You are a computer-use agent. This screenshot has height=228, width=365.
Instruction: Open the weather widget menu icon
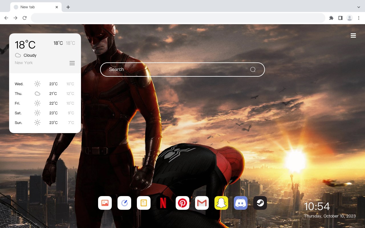[72, 63]
